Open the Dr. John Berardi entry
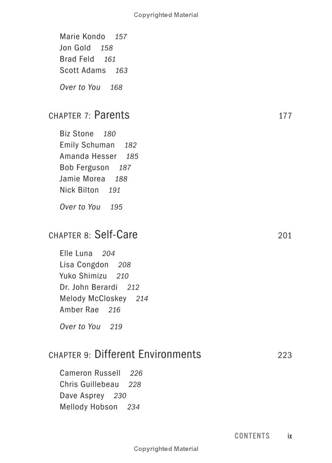Screen dimensions: 332x463 [x=88, y=287]
